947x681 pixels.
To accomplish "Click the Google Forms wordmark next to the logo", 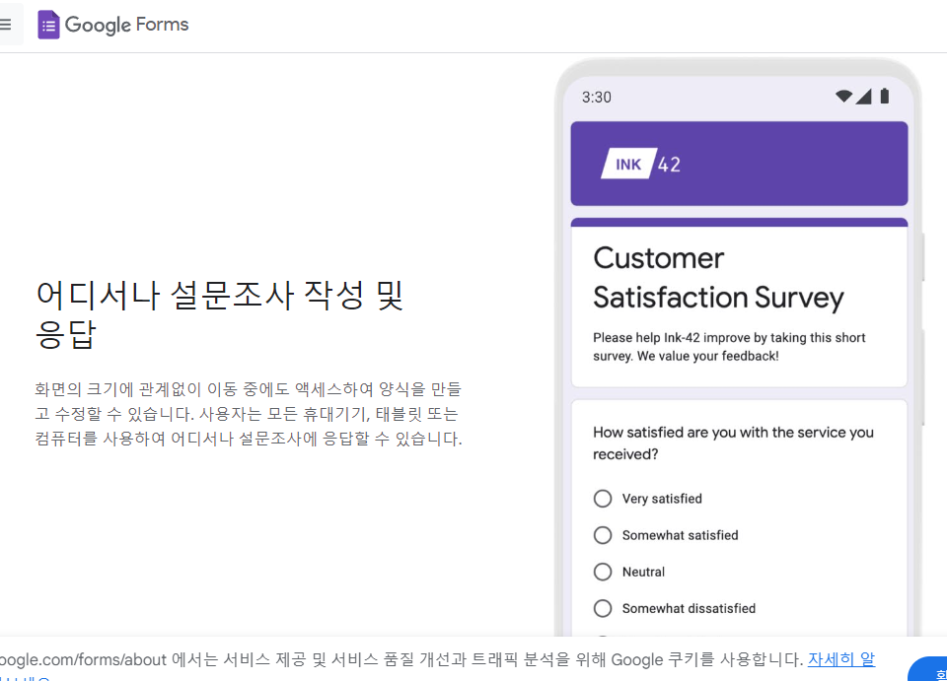I will (126, 25).
